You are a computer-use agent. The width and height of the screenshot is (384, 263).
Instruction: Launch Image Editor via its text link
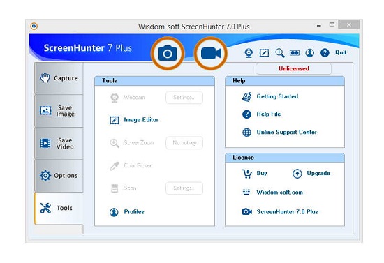pos(141,120)
